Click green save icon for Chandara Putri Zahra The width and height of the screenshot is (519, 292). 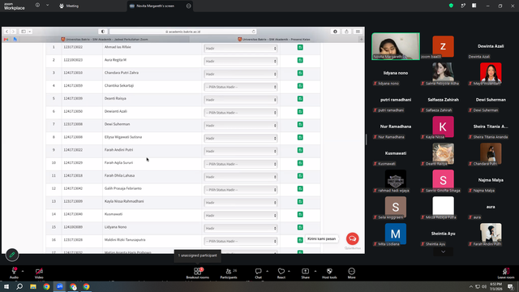tap(300, 73)
